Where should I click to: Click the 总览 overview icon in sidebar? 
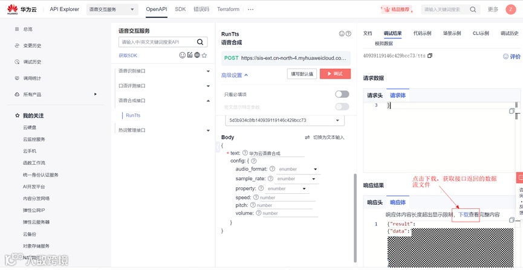[17, 30]
